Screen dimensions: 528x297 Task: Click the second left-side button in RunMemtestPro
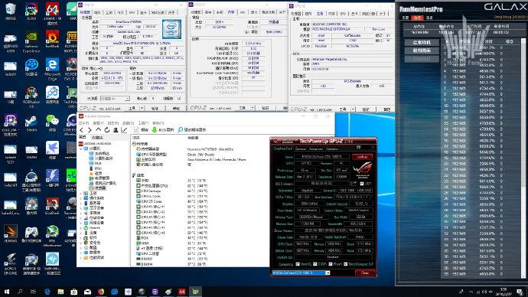coord(422,51)
